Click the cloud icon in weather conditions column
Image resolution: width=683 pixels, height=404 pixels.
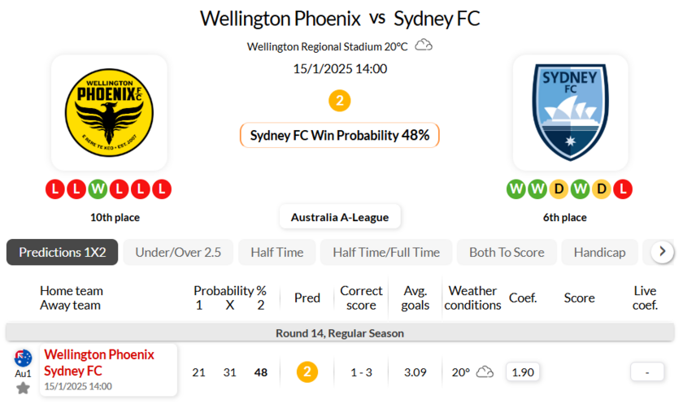pos(485,371)
